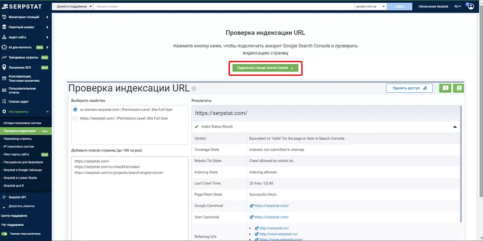The height and width of the screenshot is (241, 483).
Task: Expand the Пакетный анализ submenu arrow
Action: point(48,27)
